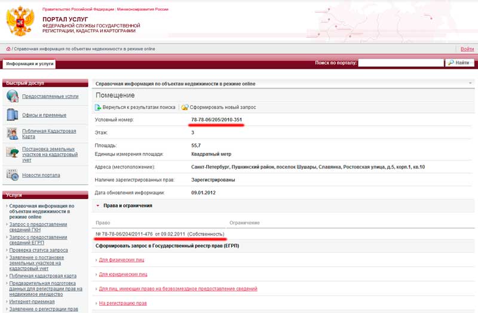Screen dimensions: 478x313
Task: Expand Для физических лиц request option
Action: coord(122,260)
